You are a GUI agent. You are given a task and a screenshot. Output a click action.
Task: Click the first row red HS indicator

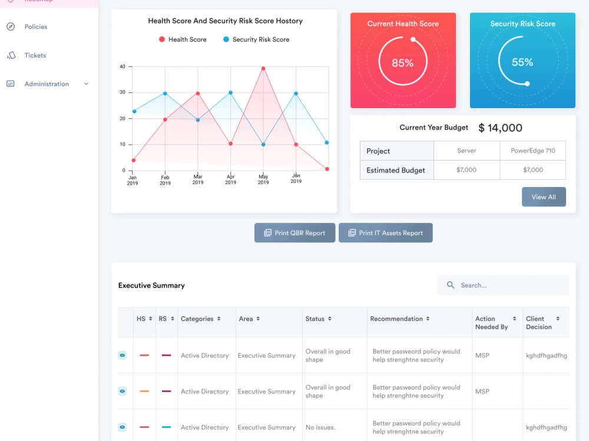coord(144,355)
